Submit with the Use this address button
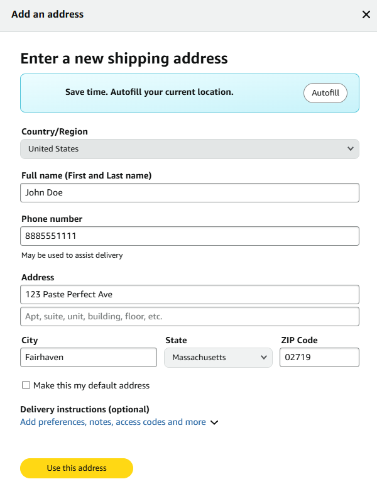 pos(77,468)
